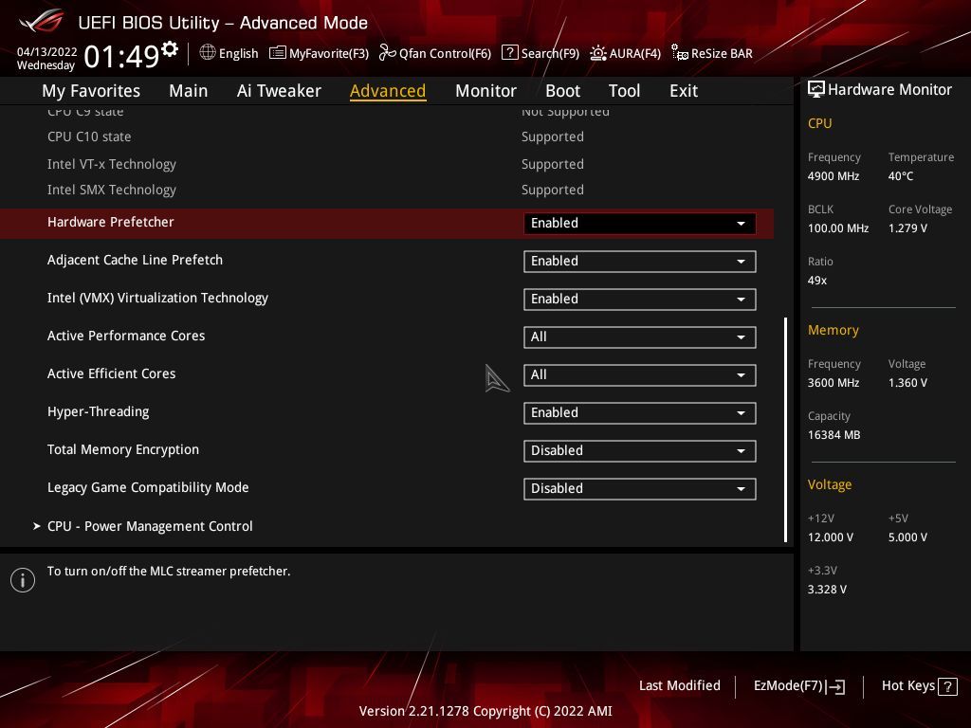Open AURA lighting icon

click(598, 53)
